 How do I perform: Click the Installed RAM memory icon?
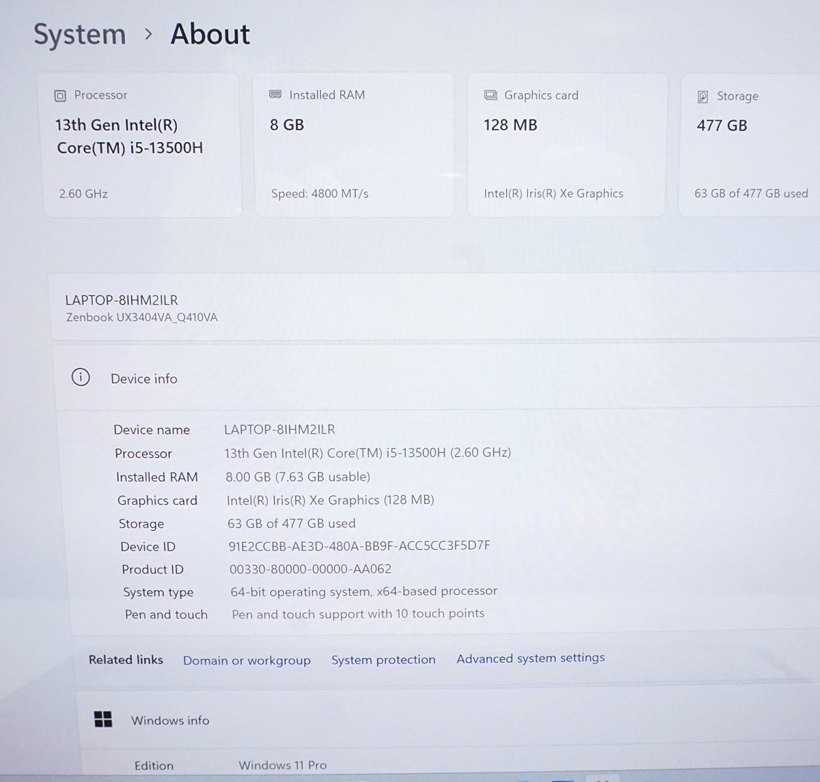click(x=275, y=94)
